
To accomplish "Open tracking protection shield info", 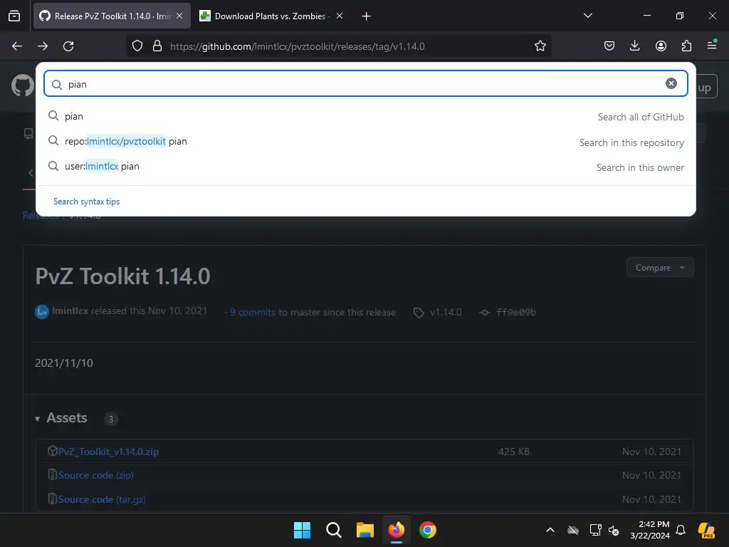I will tap(137, 46).
